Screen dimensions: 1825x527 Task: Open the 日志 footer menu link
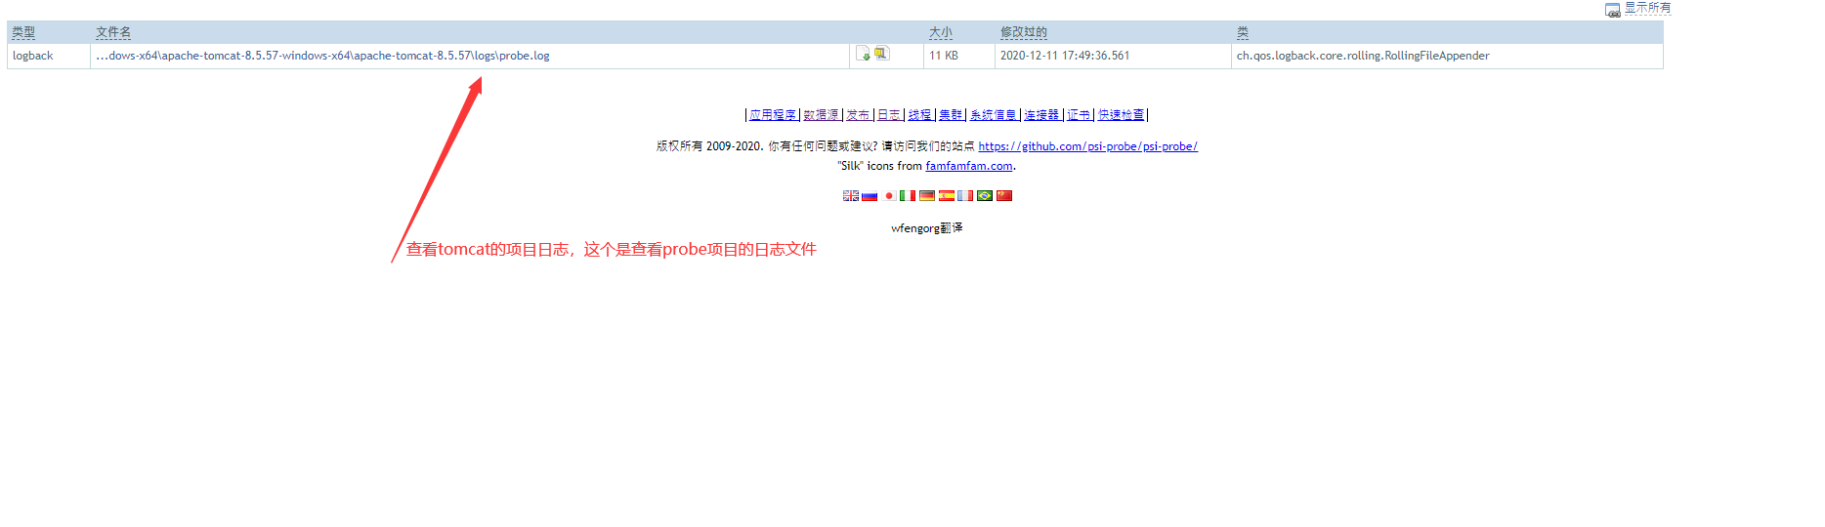tap(889, 115)
